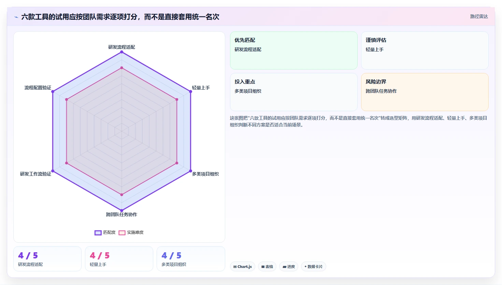Click the 数据卡片 tag chip
Image resolution: width=502 pixels, height=285 pixels.
click(314, 267)
